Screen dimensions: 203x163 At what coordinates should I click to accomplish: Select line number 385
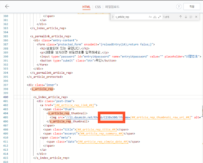coord(6,36)
